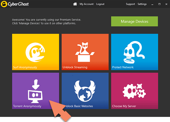170x122 pixels.
Task: Select the Torrent Anonymously label
Action: coord(27,106)
